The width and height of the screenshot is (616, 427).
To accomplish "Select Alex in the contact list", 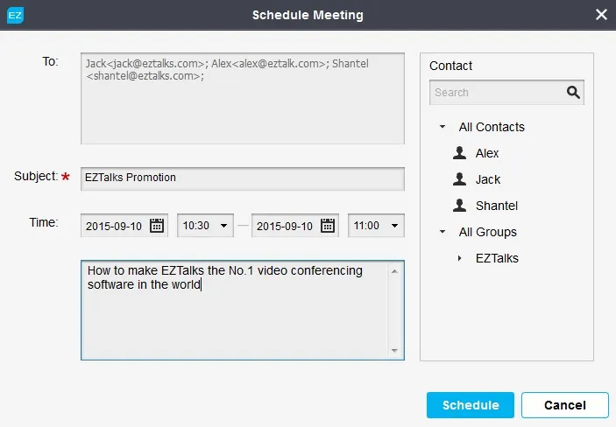I will point(486,153).
